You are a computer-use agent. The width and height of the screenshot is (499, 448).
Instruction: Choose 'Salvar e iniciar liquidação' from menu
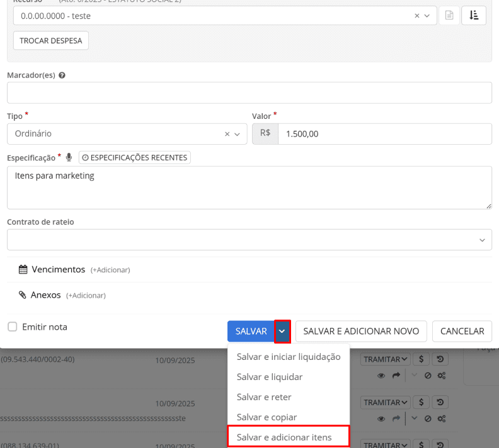288,357
